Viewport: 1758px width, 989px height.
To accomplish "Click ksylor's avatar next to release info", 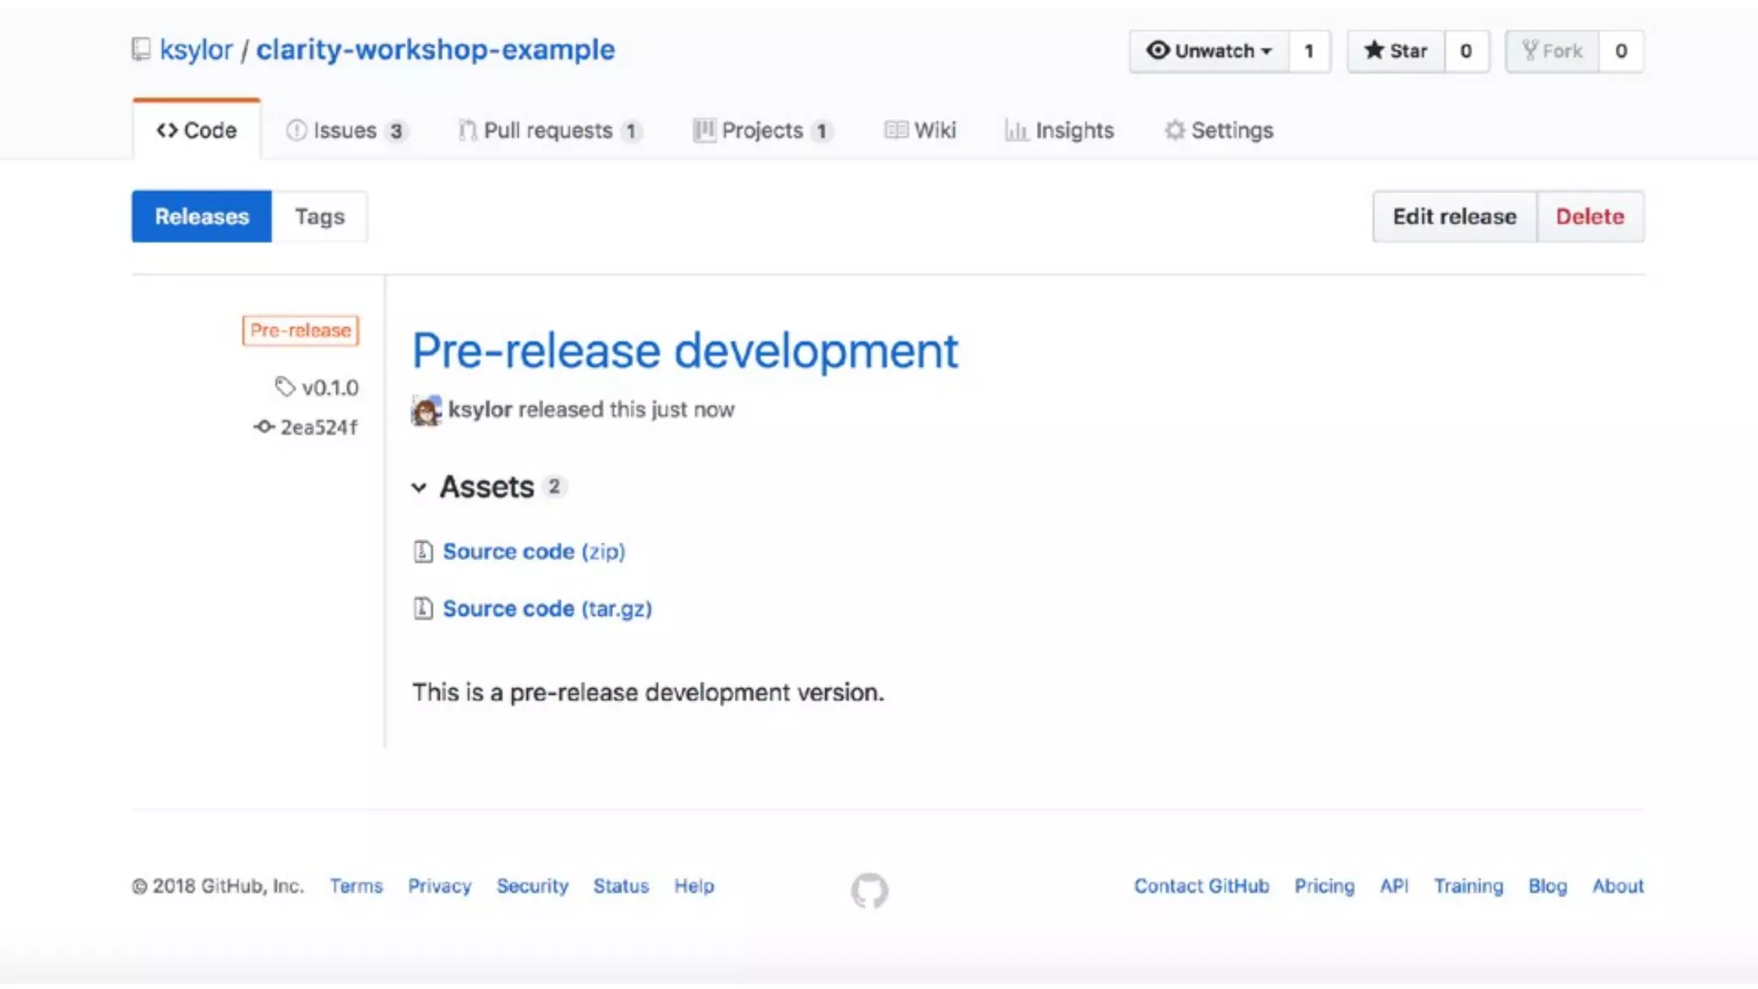I will [x=427, y=410].
